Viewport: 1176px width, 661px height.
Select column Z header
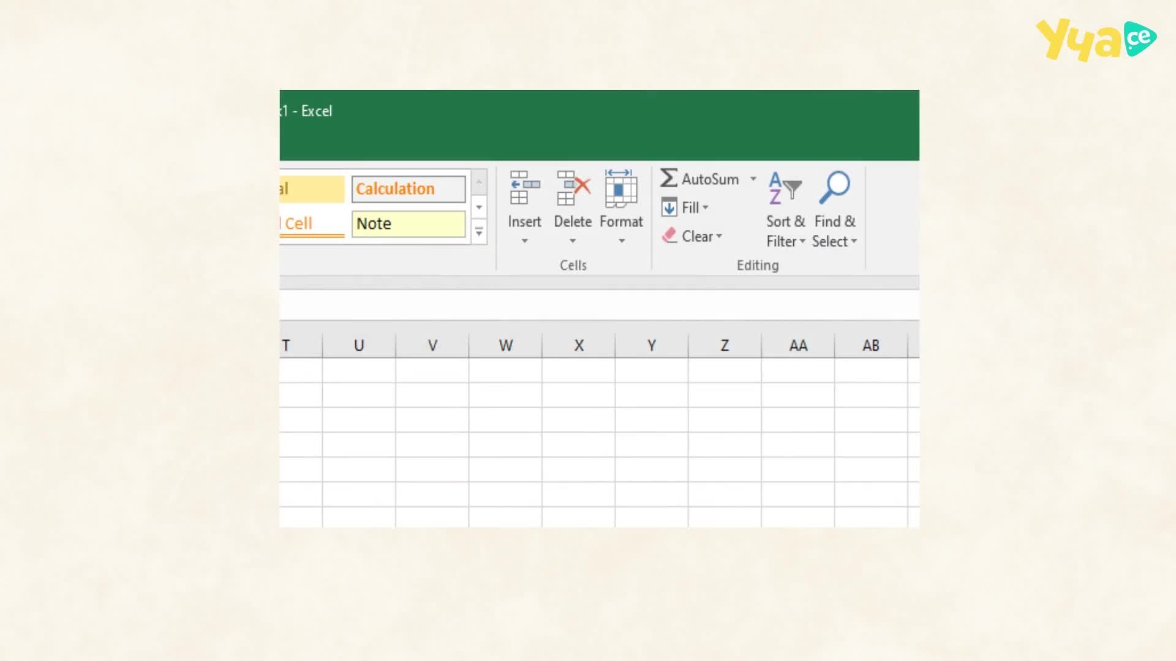point(725,345)
